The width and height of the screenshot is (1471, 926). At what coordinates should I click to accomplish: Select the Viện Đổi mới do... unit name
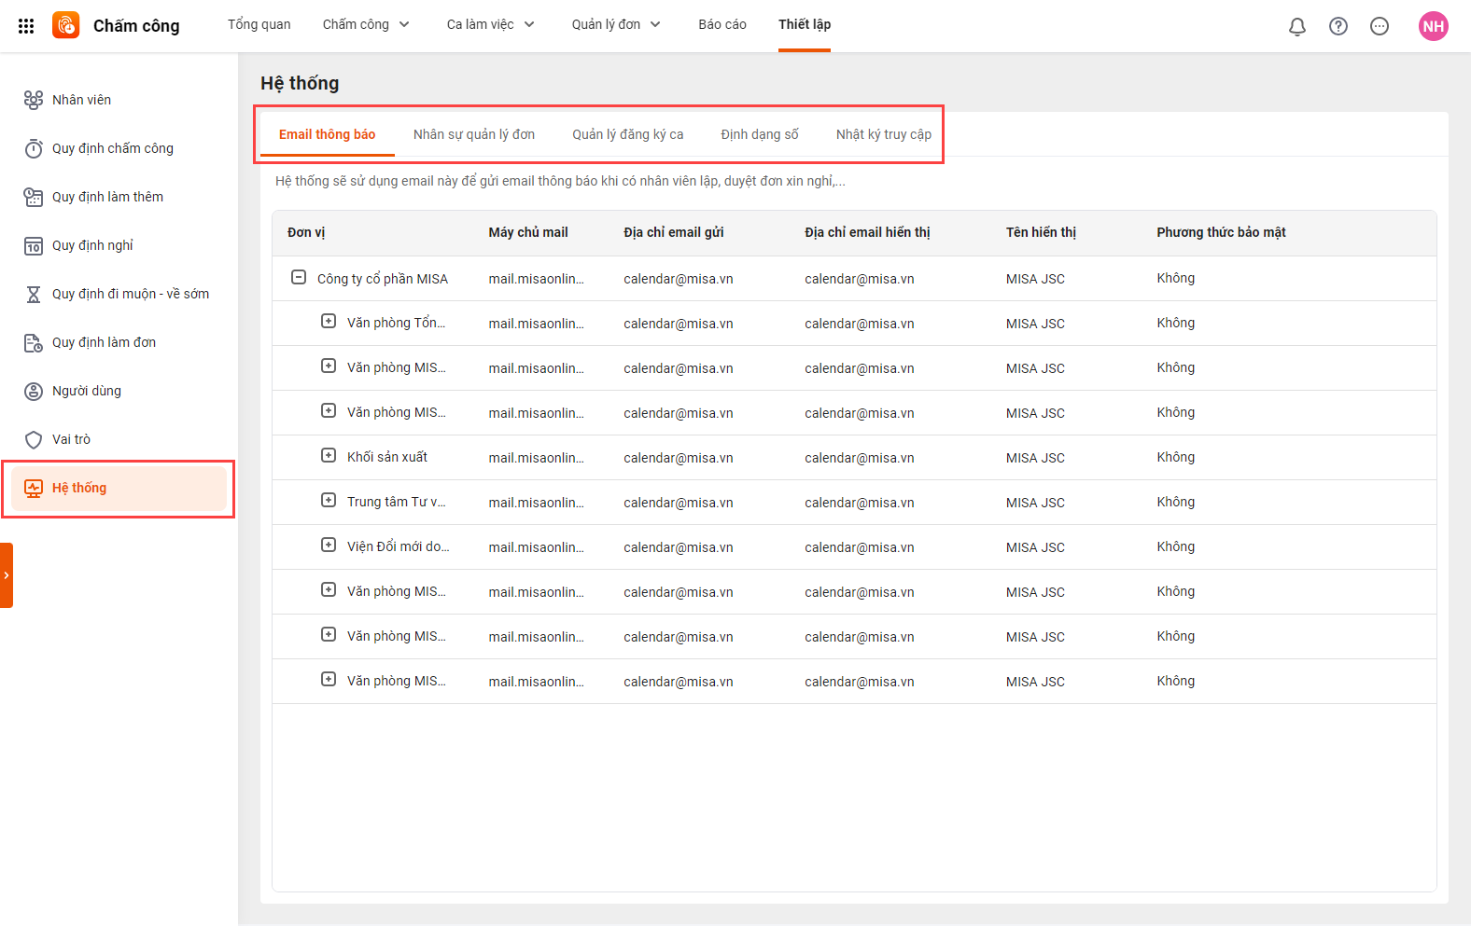click(x=399, y=546)
